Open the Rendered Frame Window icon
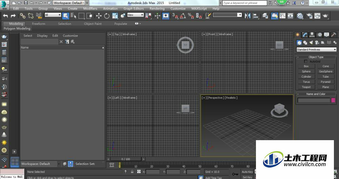 317,16
